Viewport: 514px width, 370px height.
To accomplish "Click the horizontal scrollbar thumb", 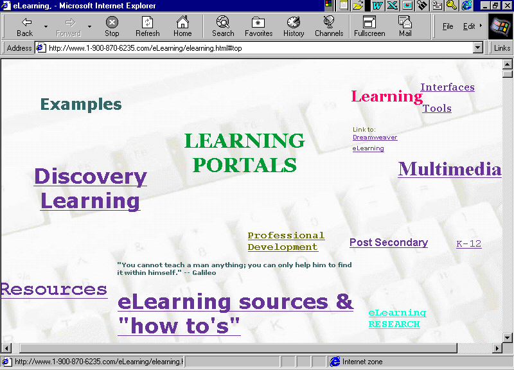I will (238, 348).
